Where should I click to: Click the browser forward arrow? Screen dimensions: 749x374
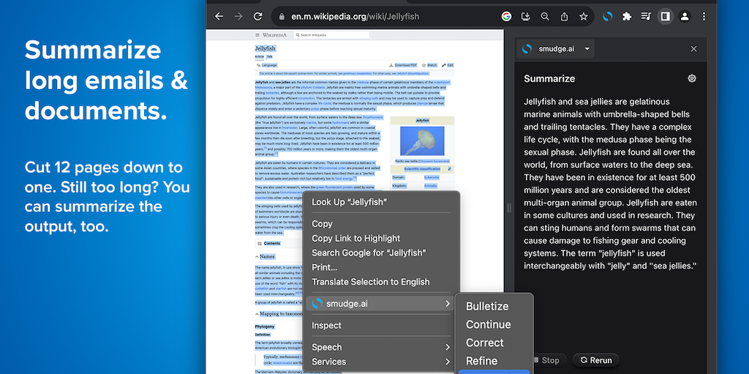238,17
